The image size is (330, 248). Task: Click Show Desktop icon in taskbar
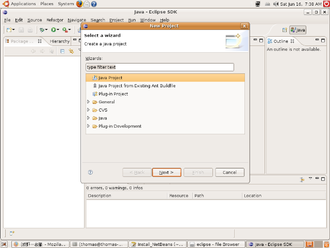[4, 244]
